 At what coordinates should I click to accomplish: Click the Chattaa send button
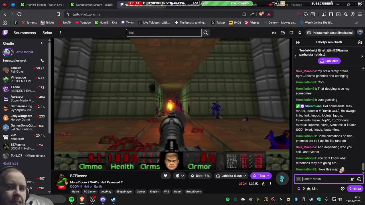click(355, 188)
